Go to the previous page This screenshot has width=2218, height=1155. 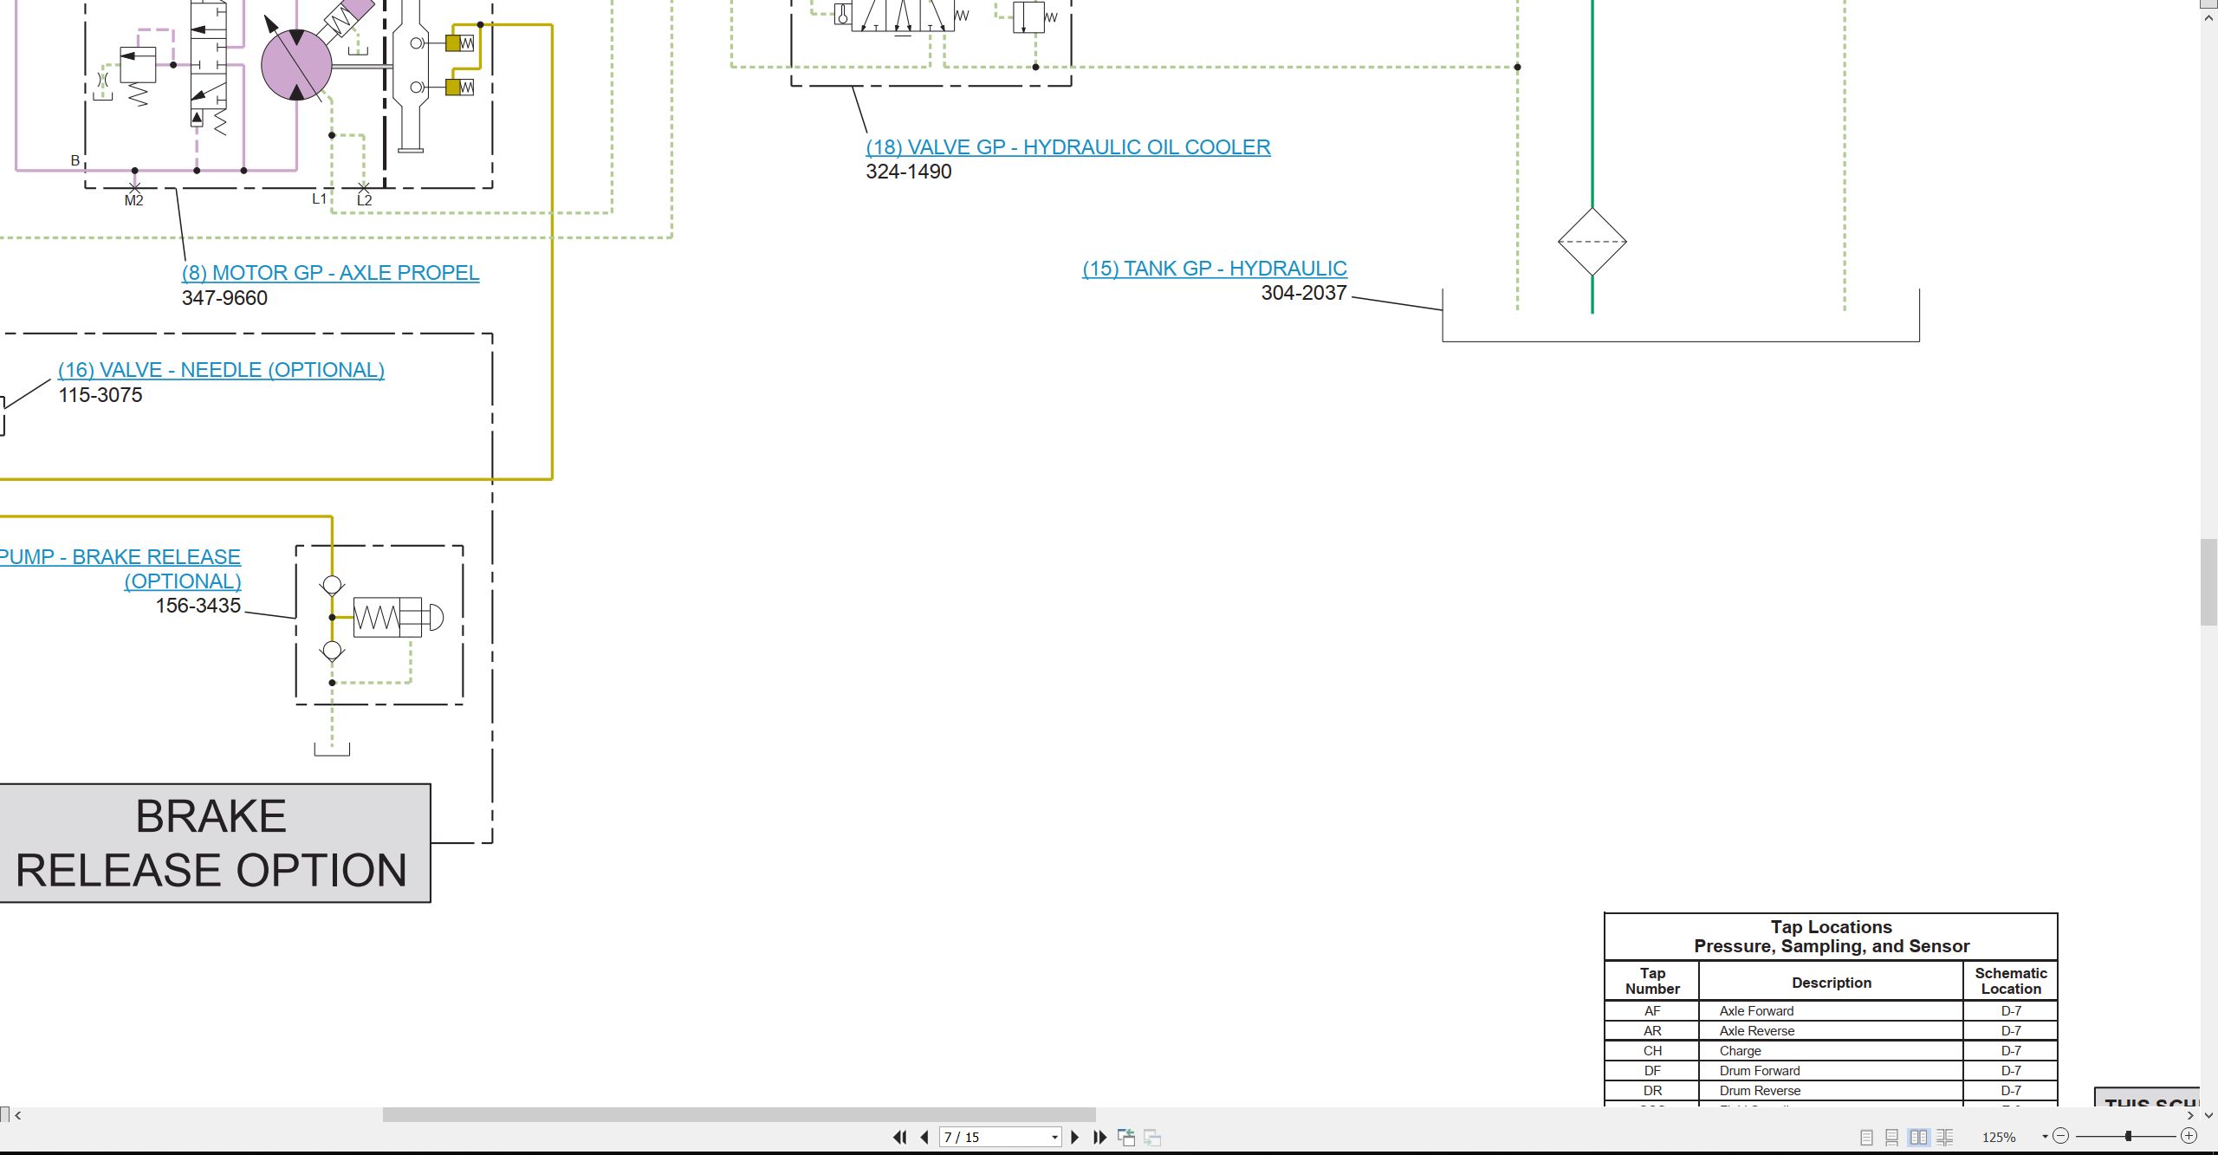pos(924,1137)
